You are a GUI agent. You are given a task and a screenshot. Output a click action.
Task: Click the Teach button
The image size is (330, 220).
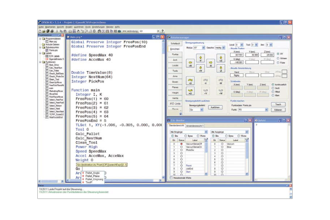[278, 104]
